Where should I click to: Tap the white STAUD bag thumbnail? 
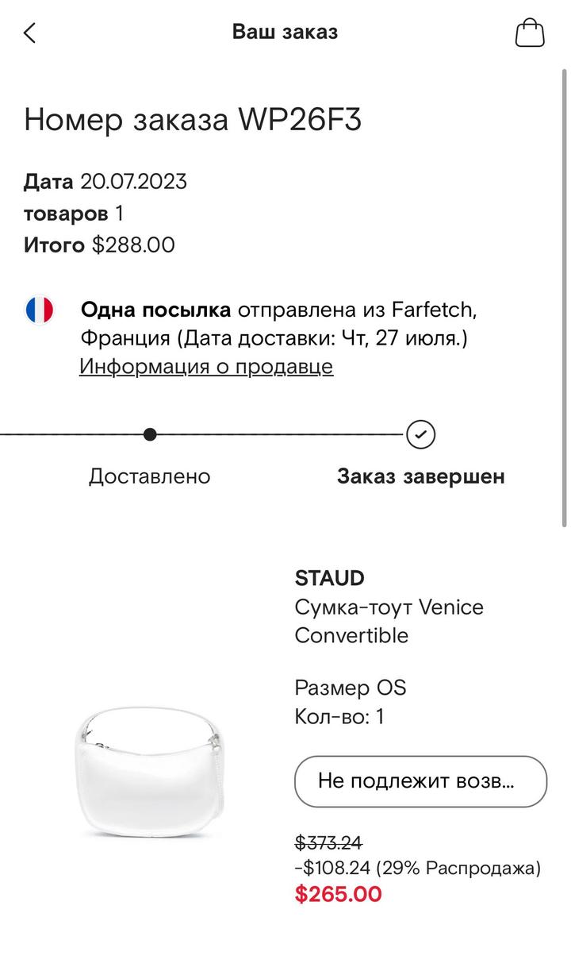point(151,770)
